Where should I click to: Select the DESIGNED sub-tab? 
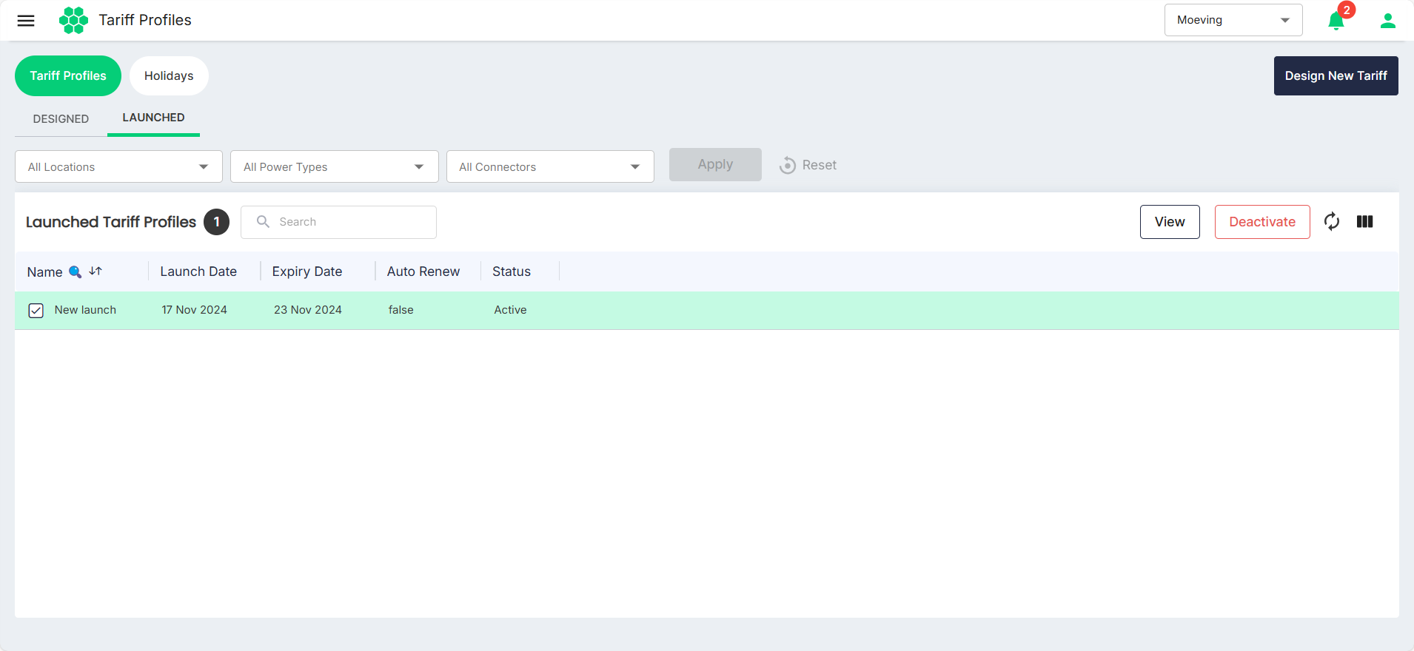tap(61, 118)
